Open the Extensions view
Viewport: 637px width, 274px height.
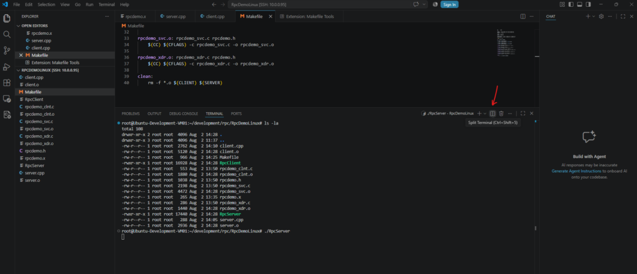pyautogui.click(x=6, y=83)
